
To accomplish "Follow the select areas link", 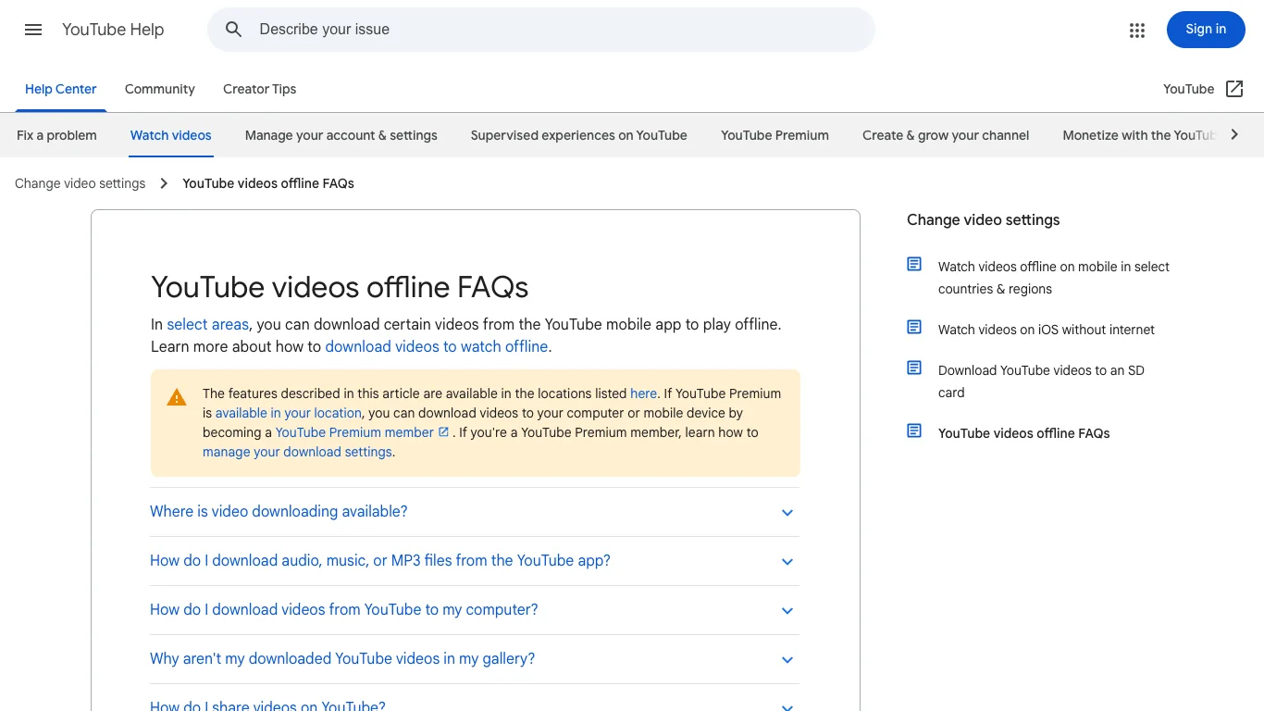I will click(x=208, y=324).
